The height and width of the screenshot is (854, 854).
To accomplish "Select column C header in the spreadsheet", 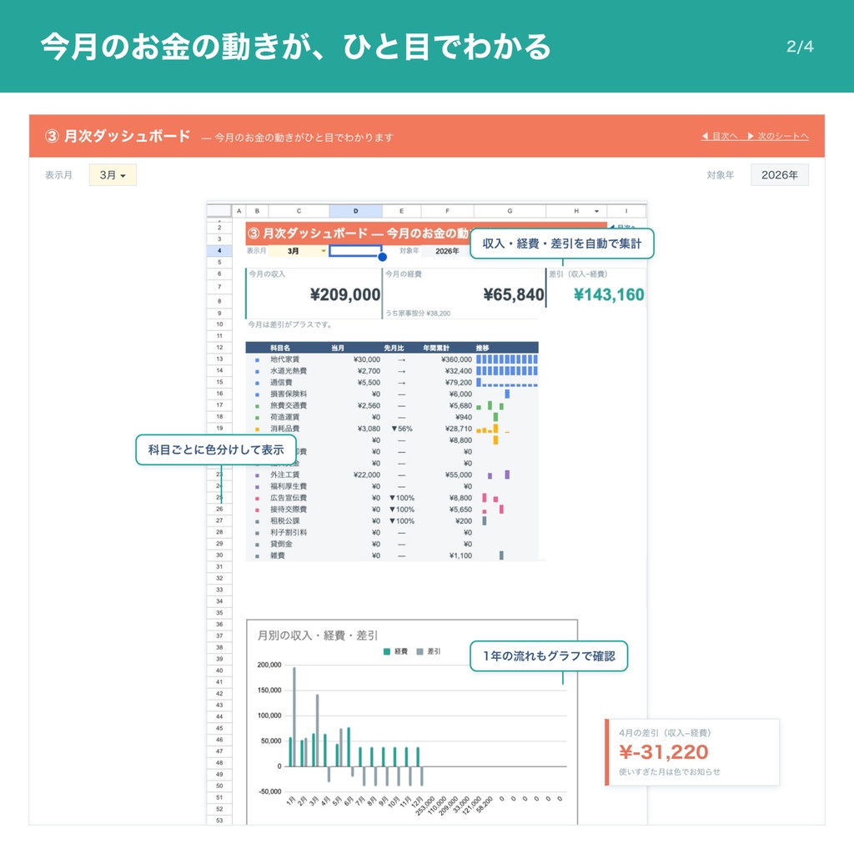I will (299, 211).
